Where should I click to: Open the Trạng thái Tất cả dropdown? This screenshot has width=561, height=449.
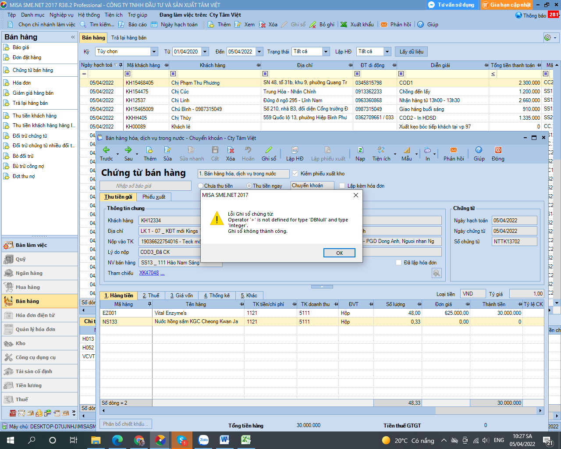click(326, 52)
